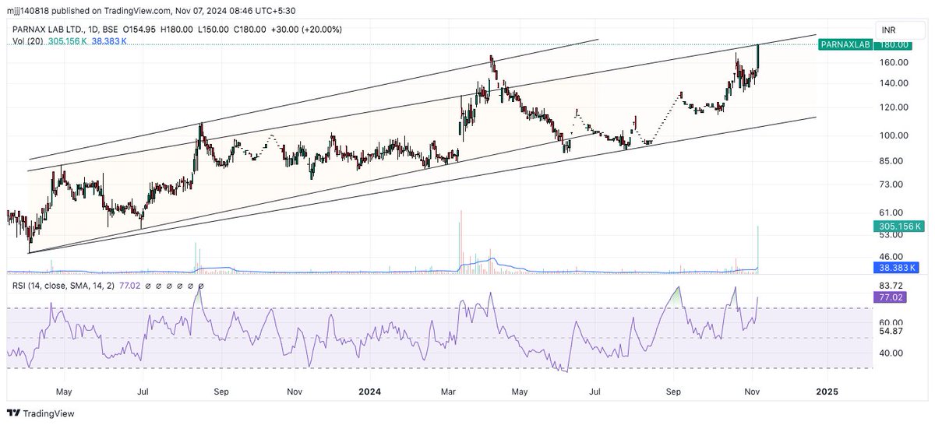The image size is (935, 425).
Task: Click the purple 77.02 RSI axis tag
Action: [x=891, y=297]
